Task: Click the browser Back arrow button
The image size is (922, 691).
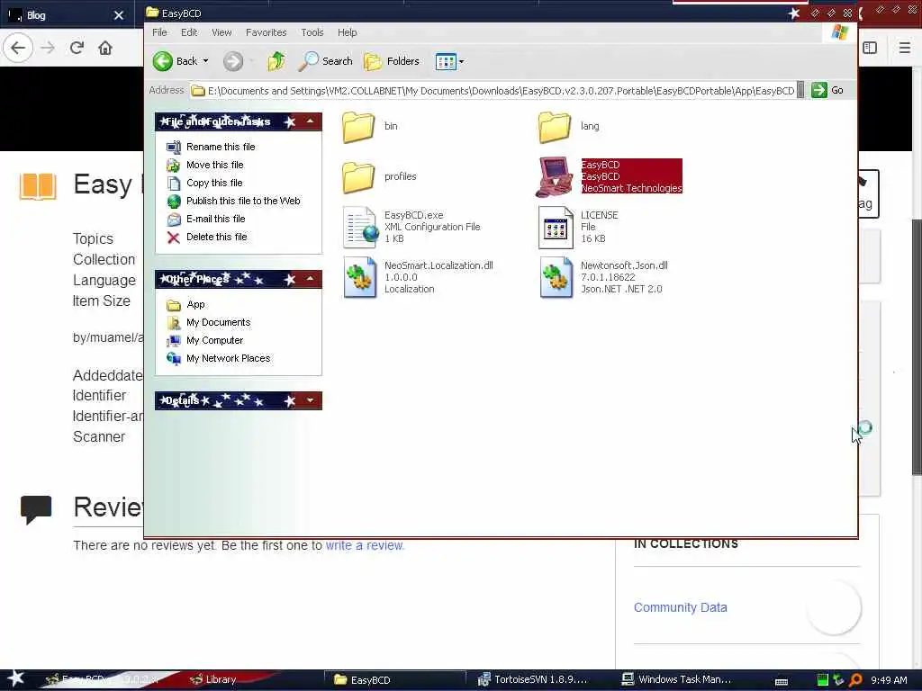Action: coord(18,48)
